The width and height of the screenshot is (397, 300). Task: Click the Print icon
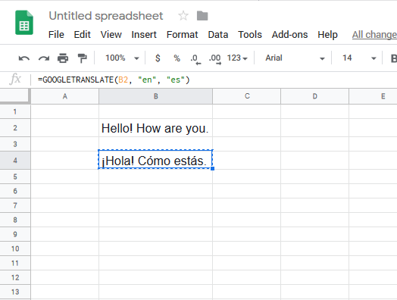[x=63, y=58]
